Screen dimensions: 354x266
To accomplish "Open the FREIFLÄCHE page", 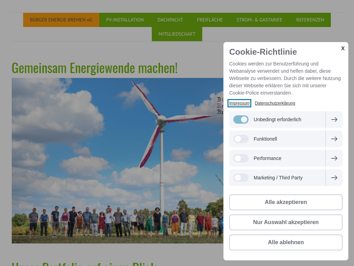I will (209, 20).
